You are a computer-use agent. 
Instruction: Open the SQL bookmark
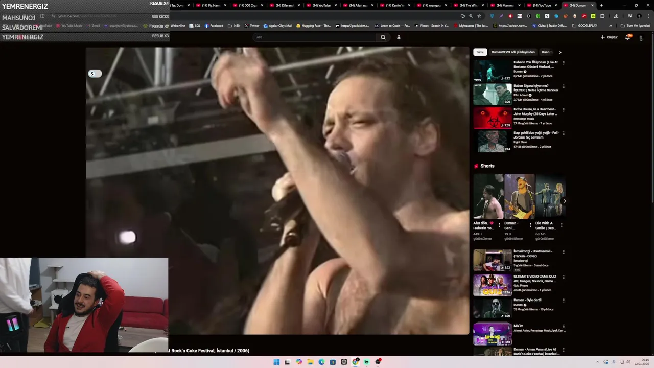pos(195,26)
